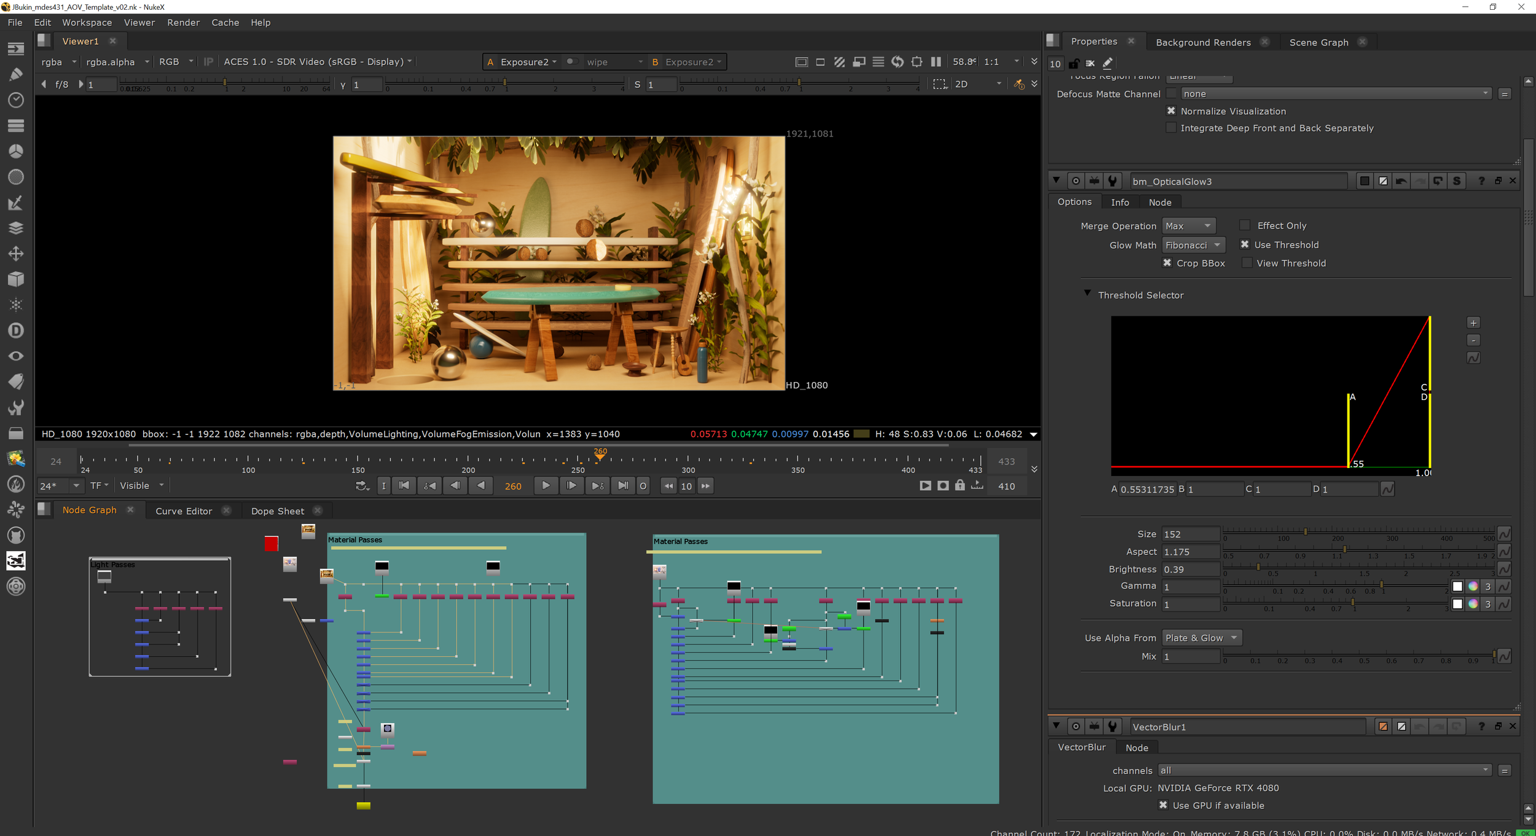Viewport: 1536px width, 836px height.
Task: Click the viewer refresh icon
Action: coord(898,62)
